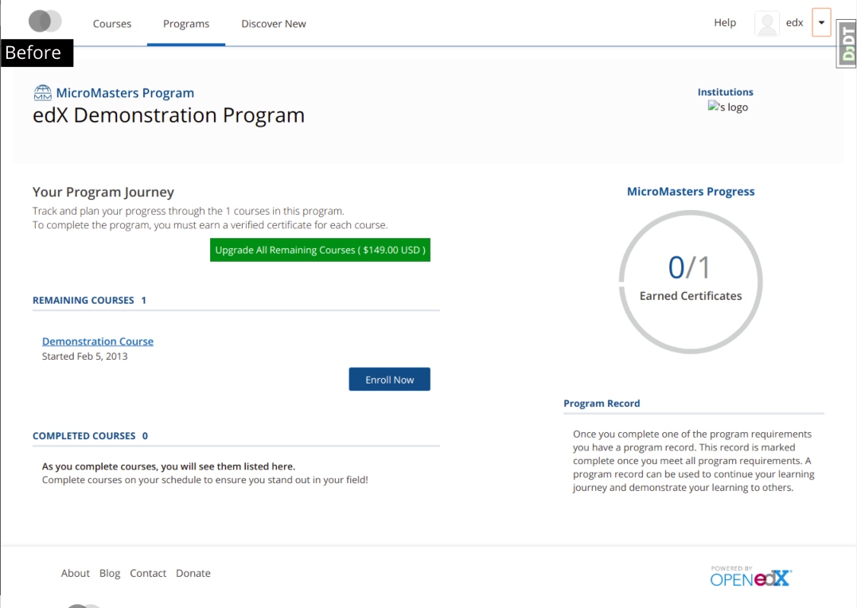Click the About footer link
857x608 pixels.
tap(75, 573)
